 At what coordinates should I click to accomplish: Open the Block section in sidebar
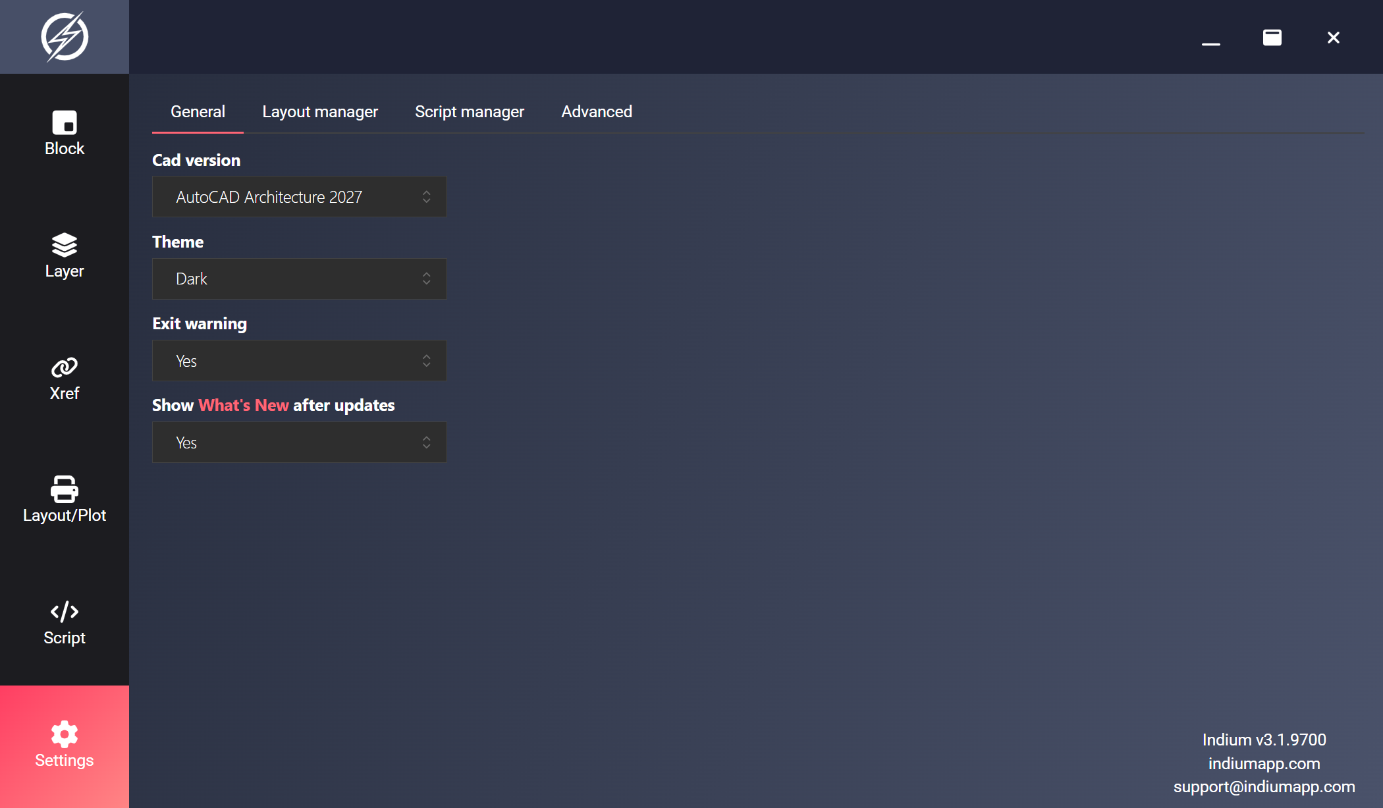65,134
